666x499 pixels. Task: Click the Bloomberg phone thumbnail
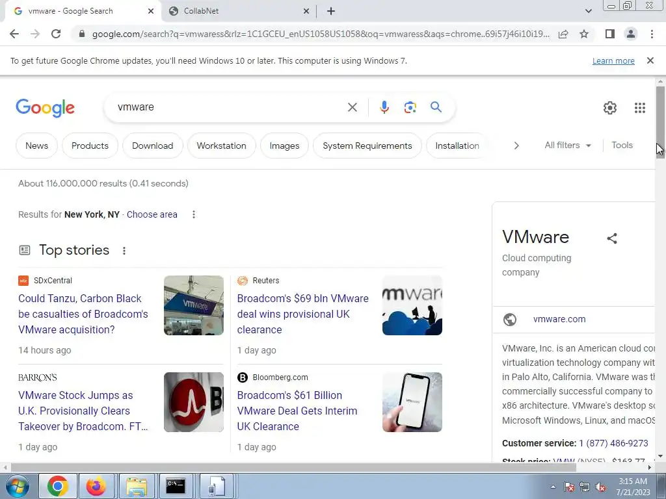(412, 402)
